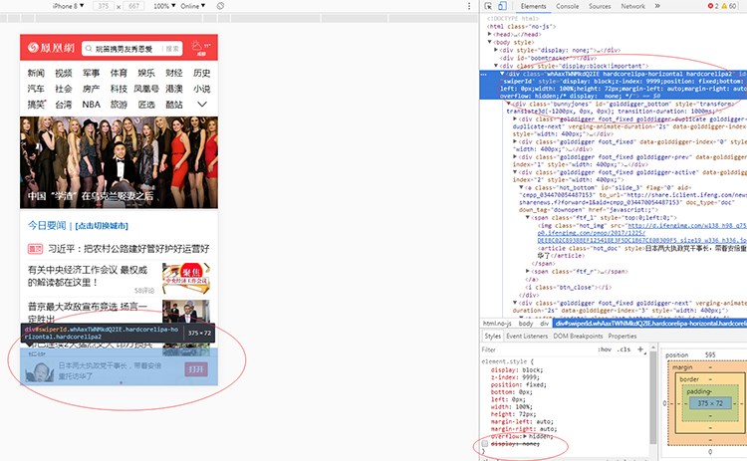Open the Event Listeners tab
Screen dimensions: 747x461
(x=527, y=336)
